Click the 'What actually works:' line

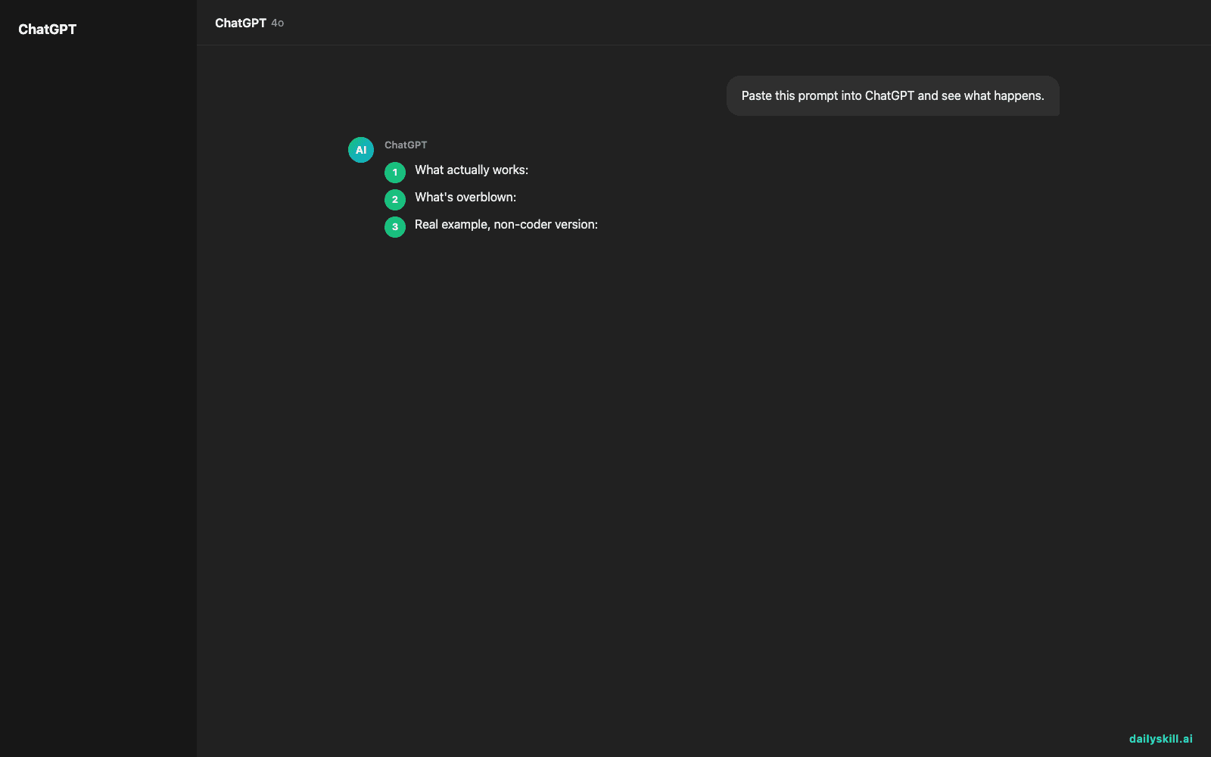click(472, 170)
